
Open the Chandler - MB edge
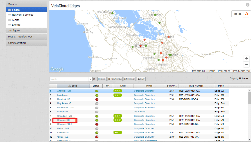64,116
